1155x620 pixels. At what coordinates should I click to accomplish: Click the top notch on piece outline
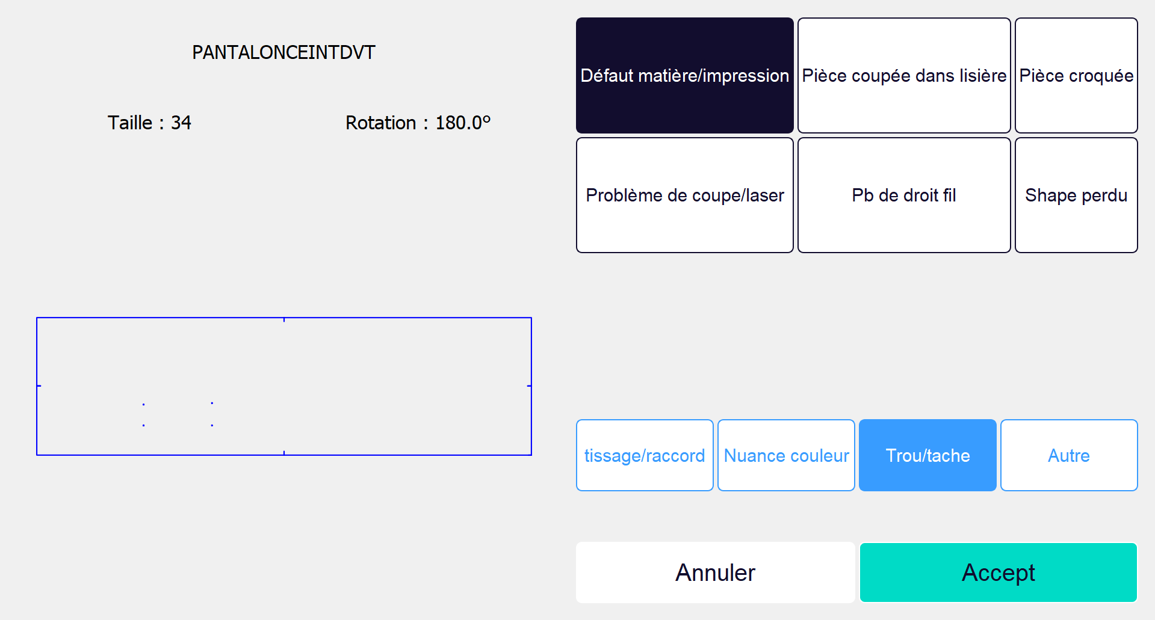coord(284,319)
